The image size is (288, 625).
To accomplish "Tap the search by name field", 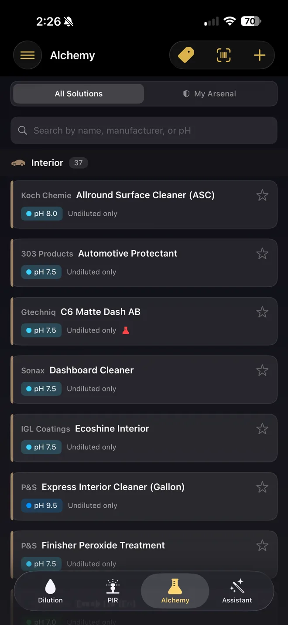I will tap(144, 130).
